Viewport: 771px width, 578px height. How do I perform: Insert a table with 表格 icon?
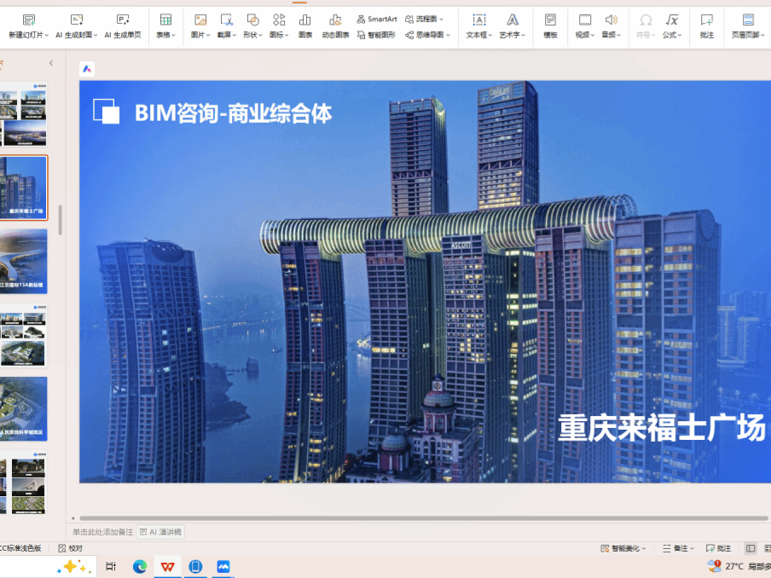pos(165,20)
